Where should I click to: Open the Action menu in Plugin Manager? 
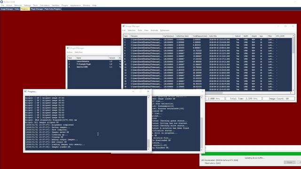70,52
